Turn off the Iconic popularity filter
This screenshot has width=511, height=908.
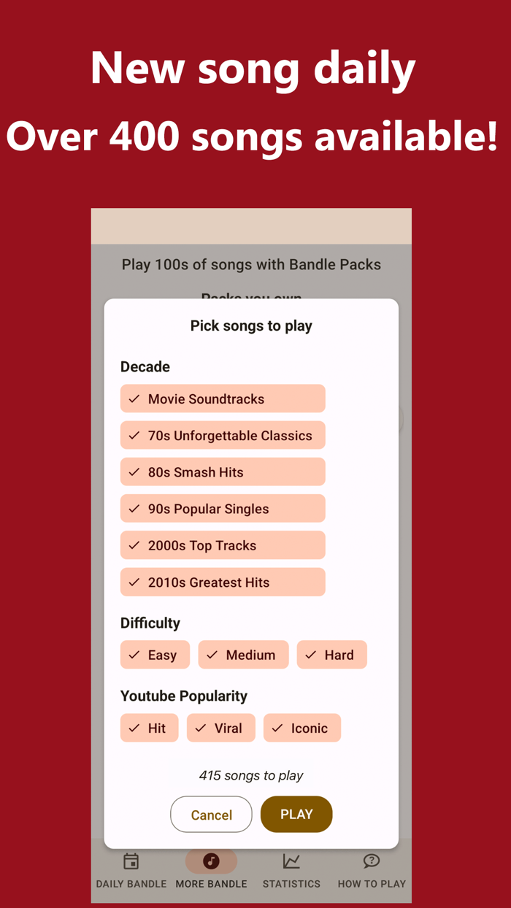301,728
